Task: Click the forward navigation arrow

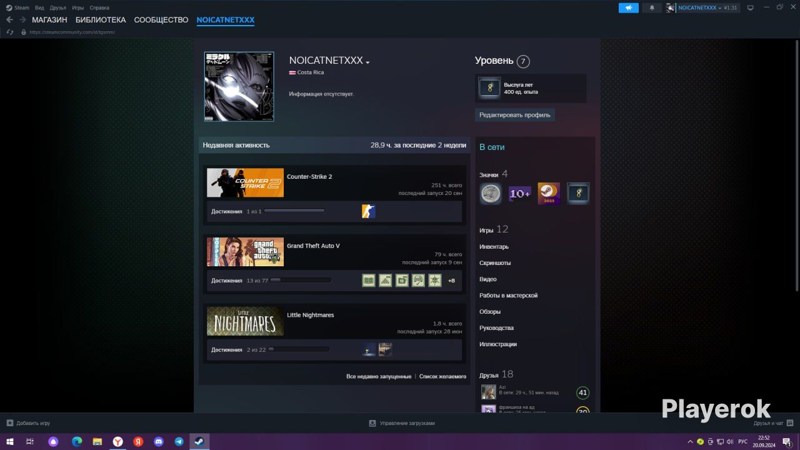Action: pos(22,20)
